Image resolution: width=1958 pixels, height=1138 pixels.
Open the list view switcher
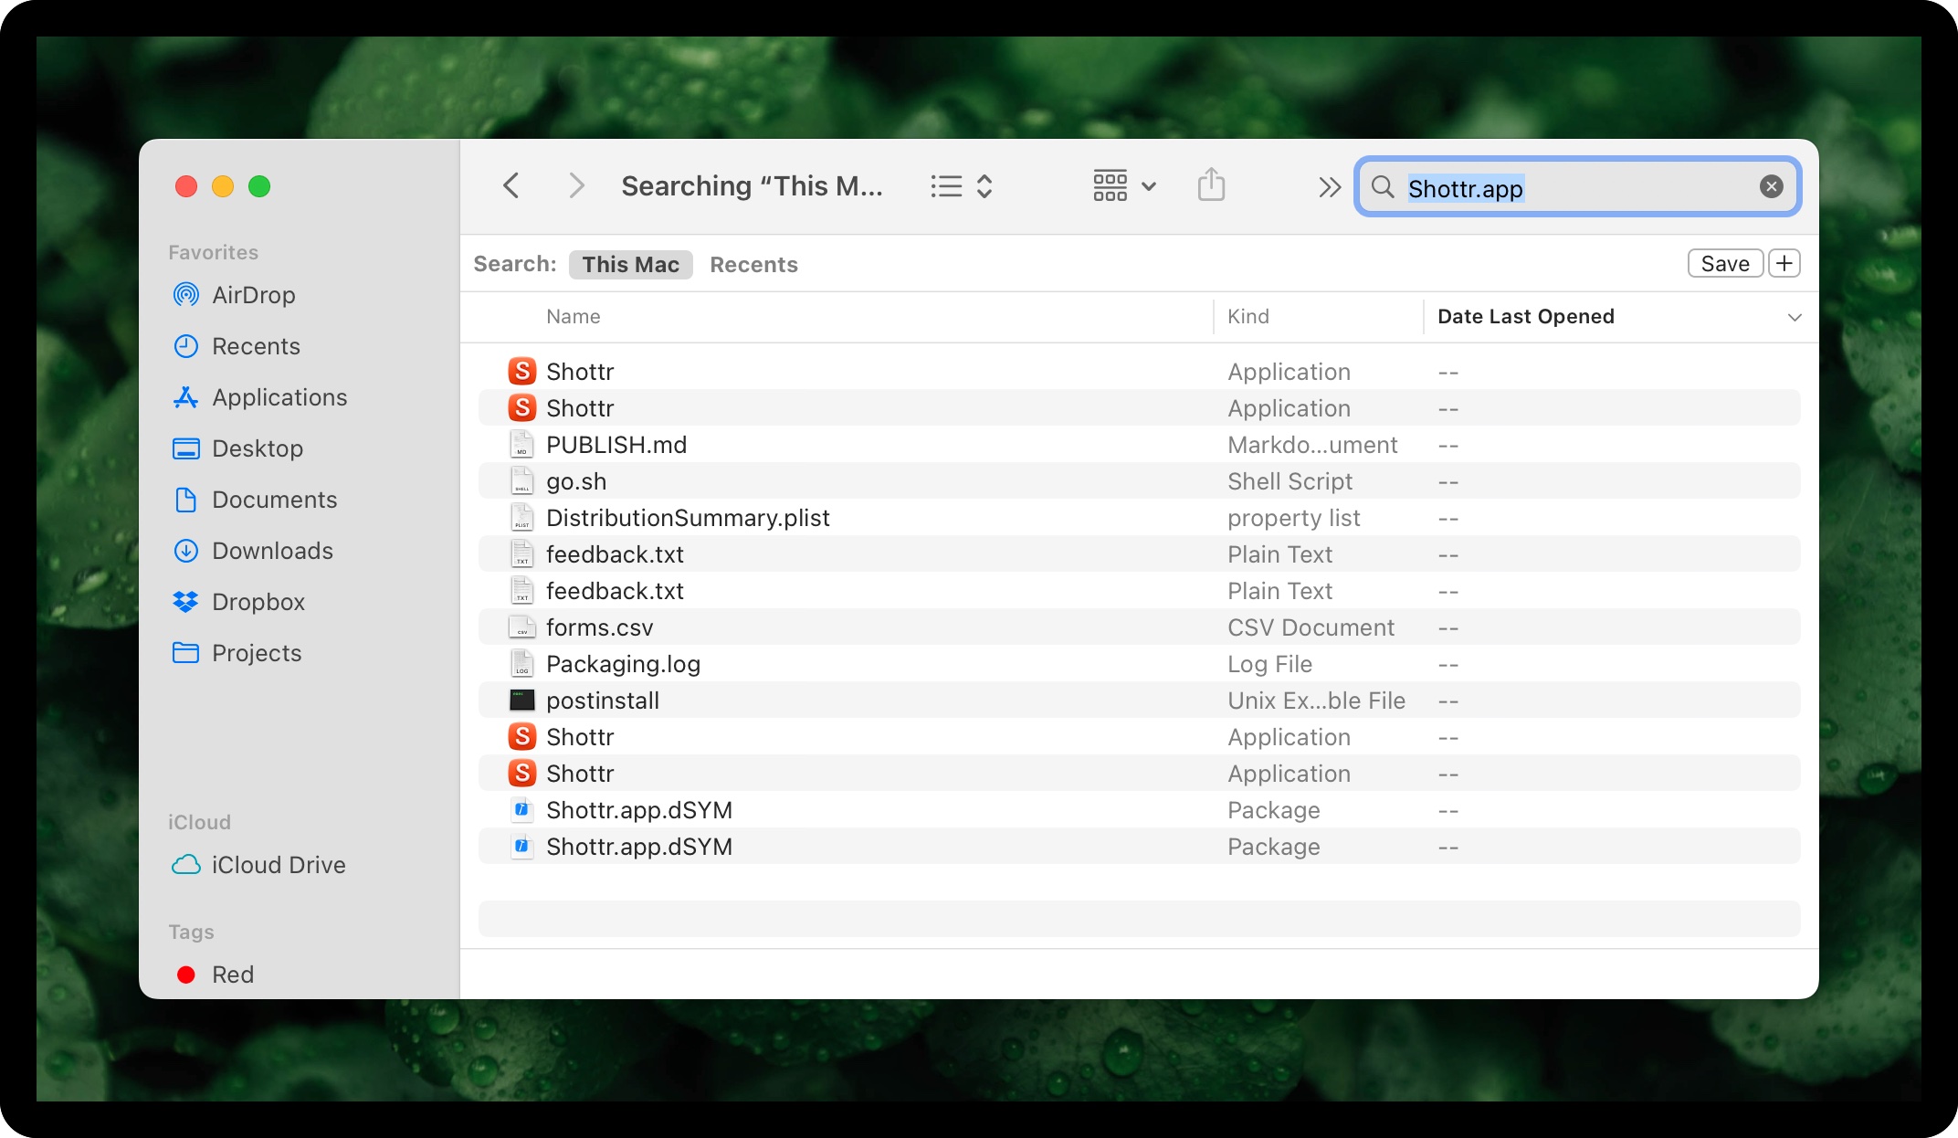coord(962,186)
